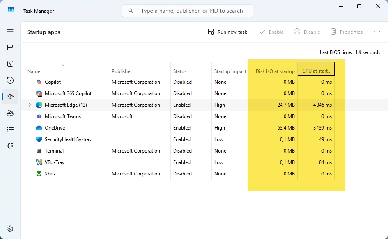Click the Startup apps page title
388x239 pixels.
44,32
